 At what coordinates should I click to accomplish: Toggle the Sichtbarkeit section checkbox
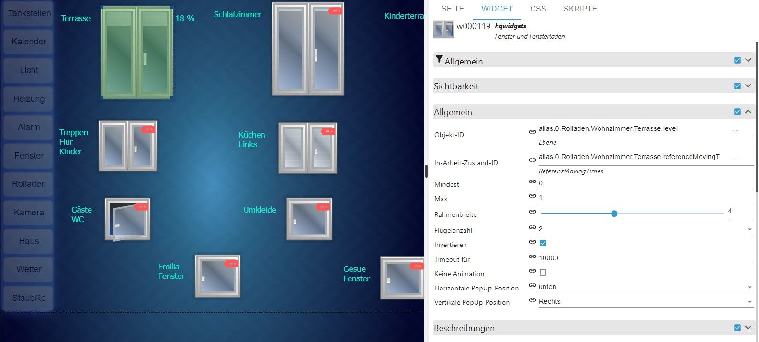(737, 86)
